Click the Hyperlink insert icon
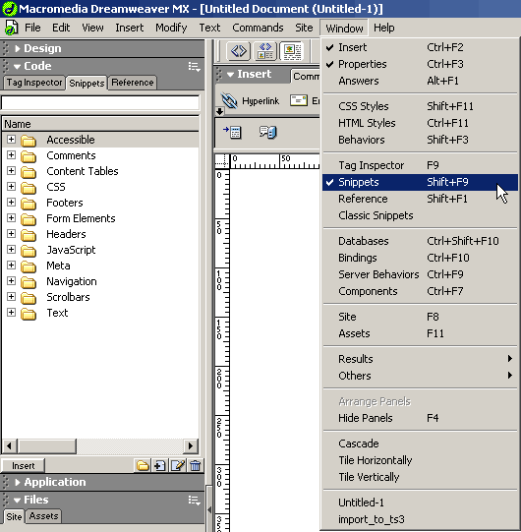 [229, 100]
